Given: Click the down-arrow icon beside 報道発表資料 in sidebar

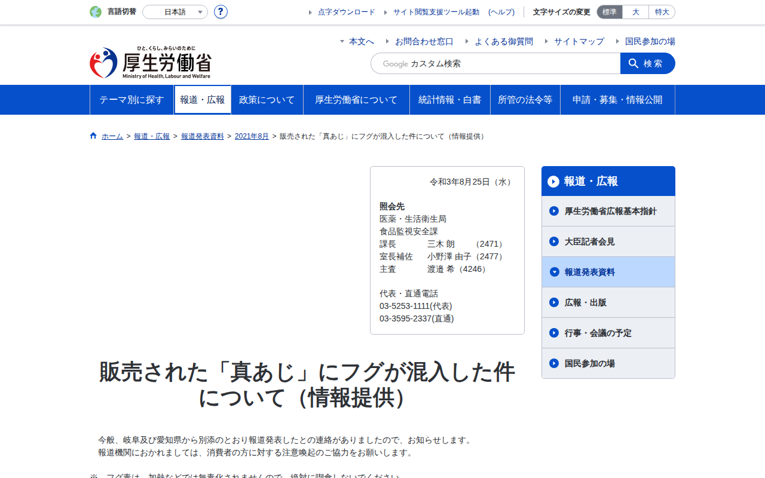Looking at the screenshot, I should [554, 272].
